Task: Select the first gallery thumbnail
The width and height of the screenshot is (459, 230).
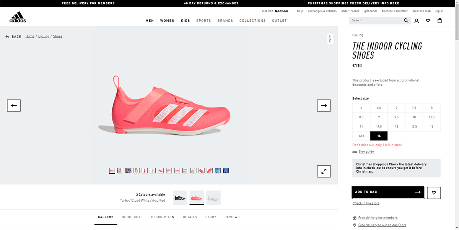Action: click(x=112, y=171)
